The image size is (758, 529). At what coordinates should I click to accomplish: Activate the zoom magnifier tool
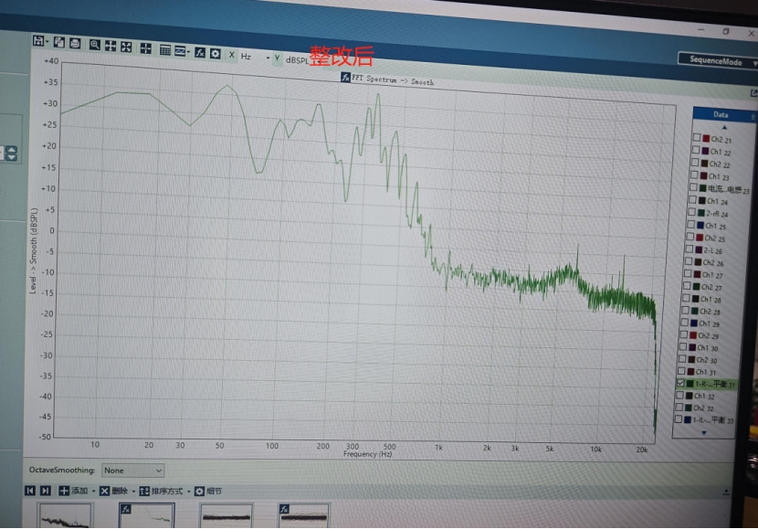click(95, 45)
